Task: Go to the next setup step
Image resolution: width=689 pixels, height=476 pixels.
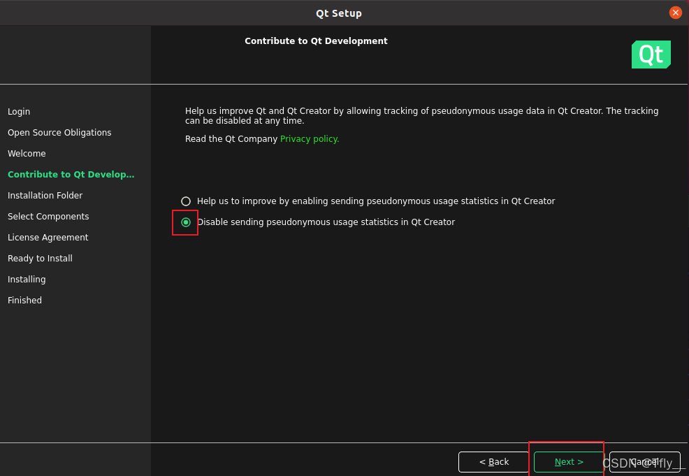Action: pos(569,462)
